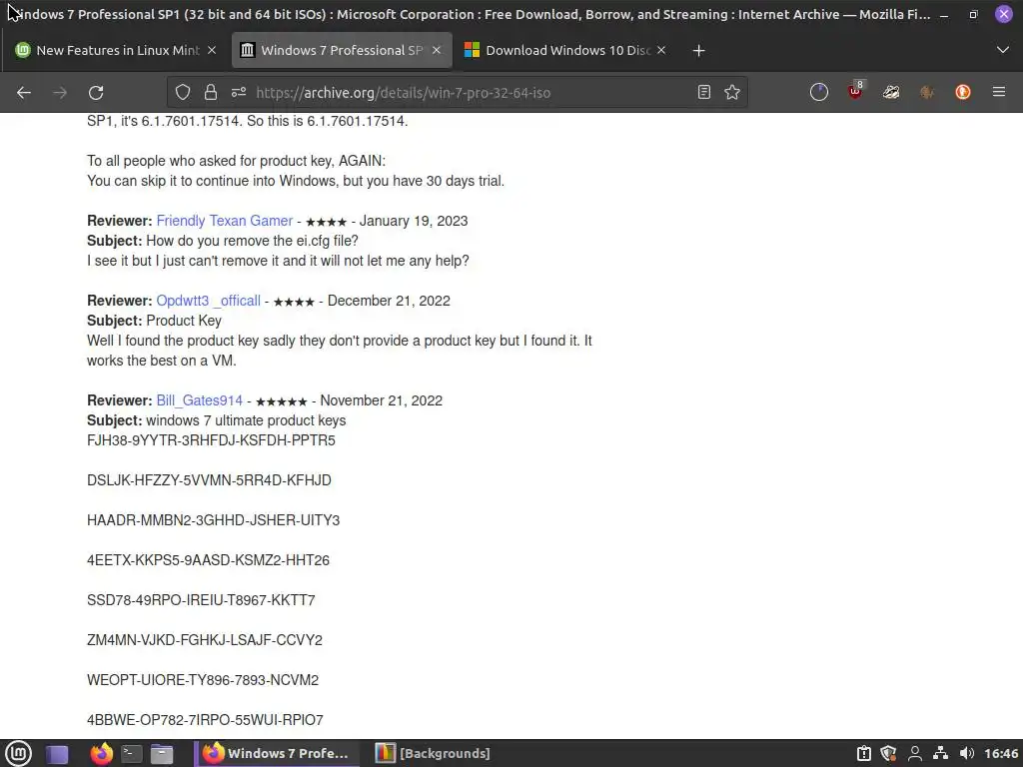The width and height of the screenshot is (1023, 767).
Task: Close the New Features in Linux Mint tab
Action: 212,50
